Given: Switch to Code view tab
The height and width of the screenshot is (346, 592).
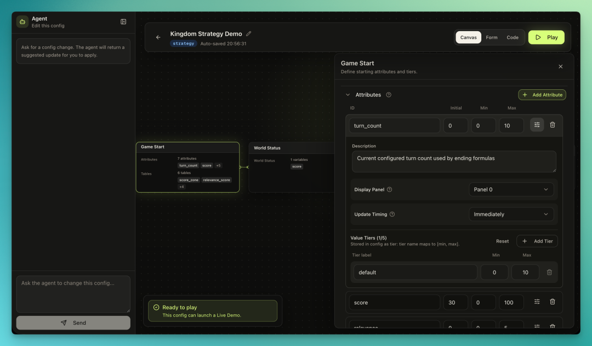Looking at the screenshot, I should click(x=513, y=37).
